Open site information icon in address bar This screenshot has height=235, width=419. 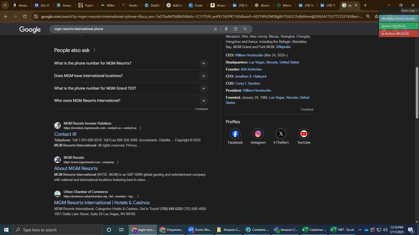[x=36, y=16]
